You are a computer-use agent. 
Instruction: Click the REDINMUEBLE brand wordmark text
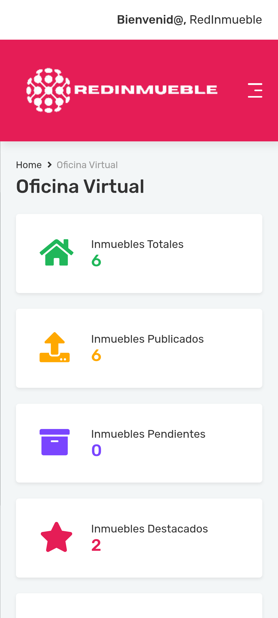point(146,90)
